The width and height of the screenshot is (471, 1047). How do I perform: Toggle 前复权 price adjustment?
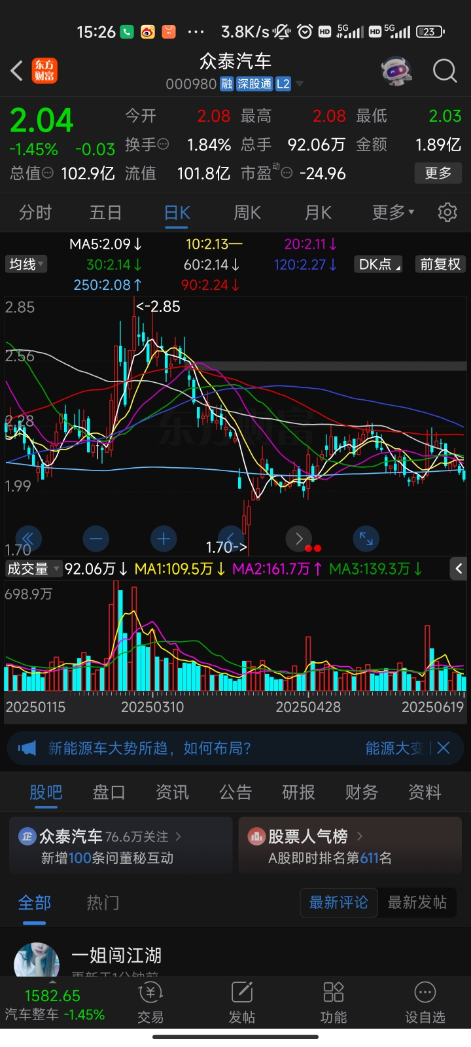[440, 264]
